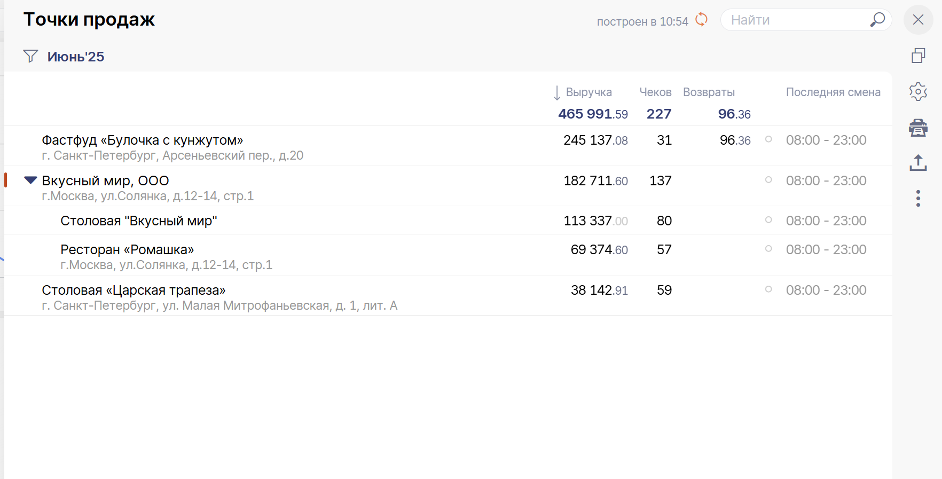Open the Ресторан «Ромашка» entry
The image size is (942, 479).
click(127, 250)
